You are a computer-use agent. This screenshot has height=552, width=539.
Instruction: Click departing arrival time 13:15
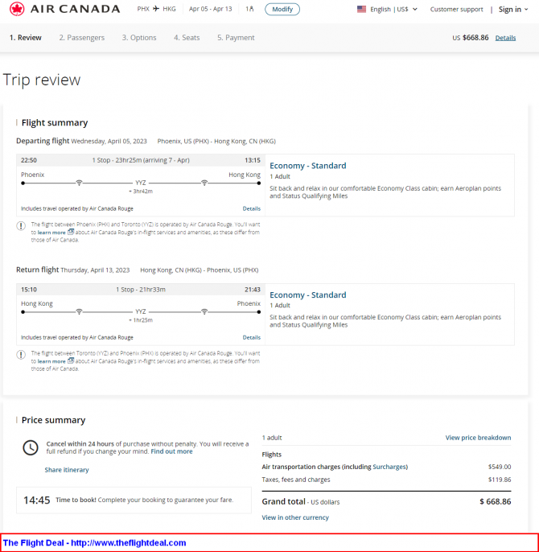pos(253,160)
